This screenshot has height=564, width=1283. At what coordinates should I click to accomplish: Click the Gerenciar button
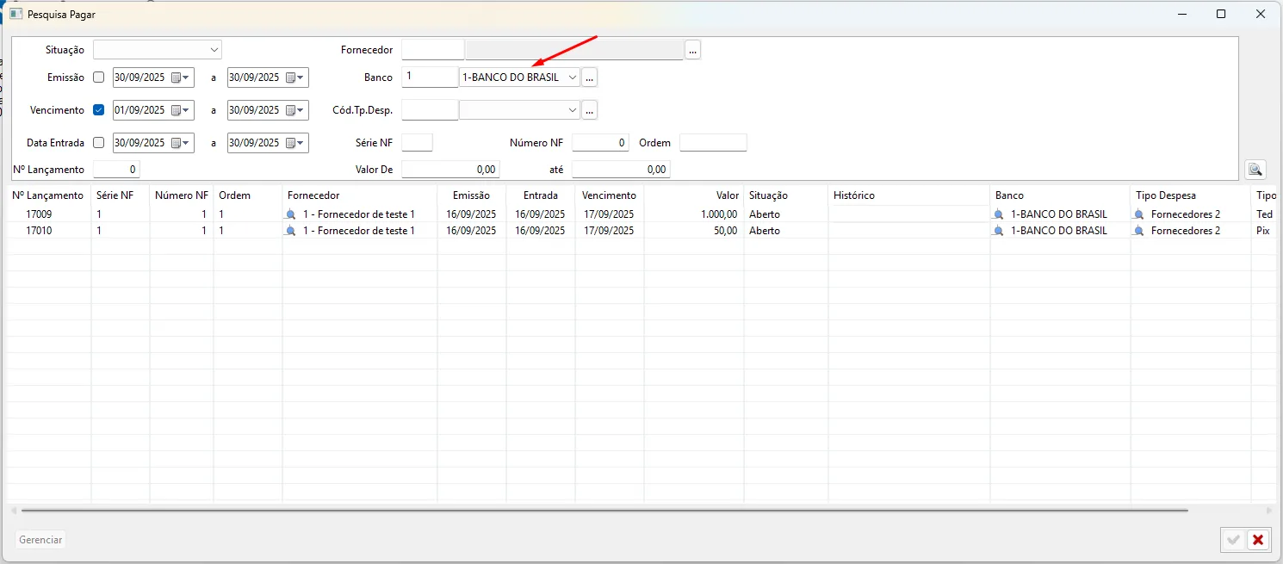(40, 540)
